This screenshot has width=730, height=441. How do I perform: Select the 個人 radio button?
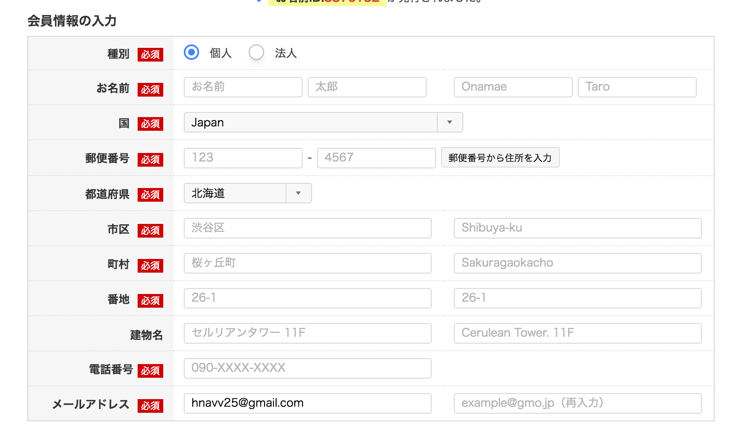tap(191, 53)
